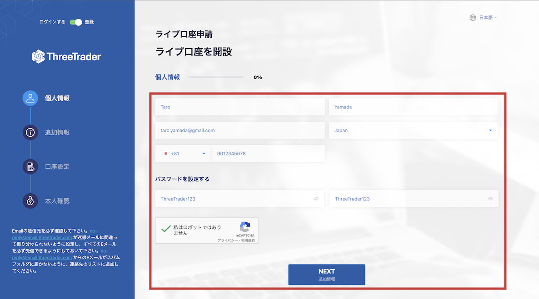Click the email field showing taro.yamada@gmail.com

pyautogui.click(x=240, y=131)
